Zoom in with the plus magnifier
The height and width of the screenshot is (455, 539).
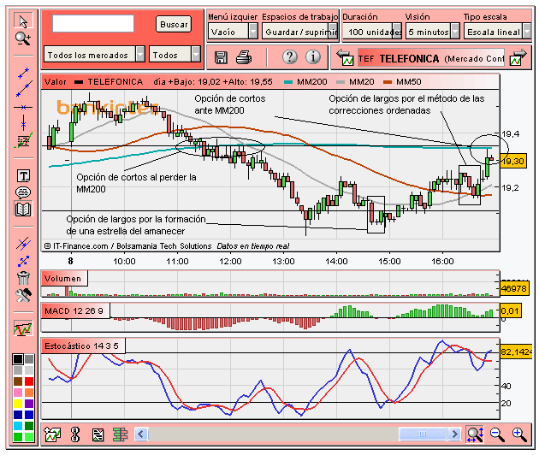tap(519, 434)
